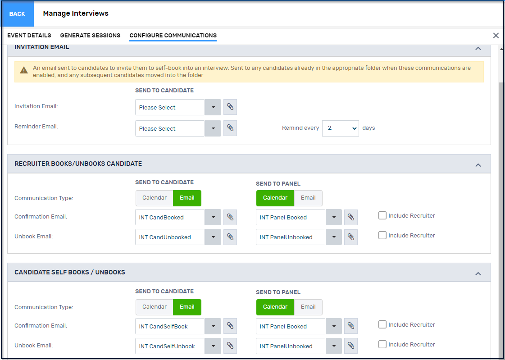505x360 pixels.
Task: Collapse the Invitation Email section
Action: (x=478, y=49)
